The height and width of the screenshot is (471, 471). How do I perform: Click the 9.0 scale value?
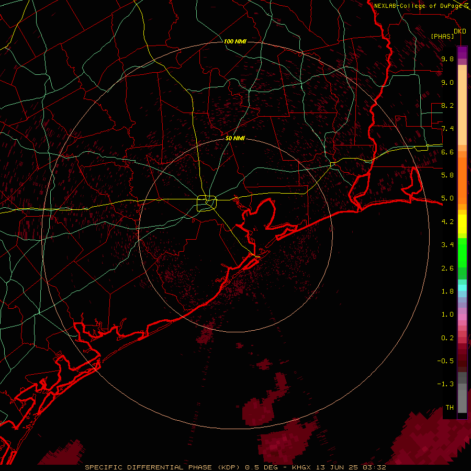tap(447, 83)
